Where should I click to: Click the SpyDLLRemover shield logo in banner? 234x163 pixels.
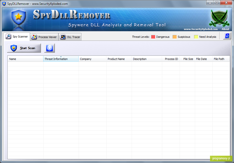coord(18,18)
